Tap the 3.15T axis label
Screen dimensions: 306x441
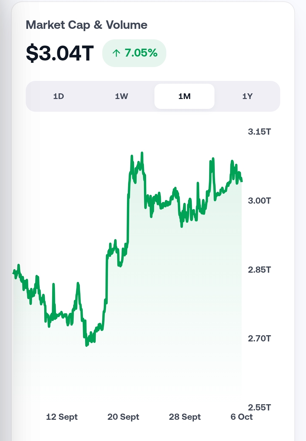[x=259, y=132]
